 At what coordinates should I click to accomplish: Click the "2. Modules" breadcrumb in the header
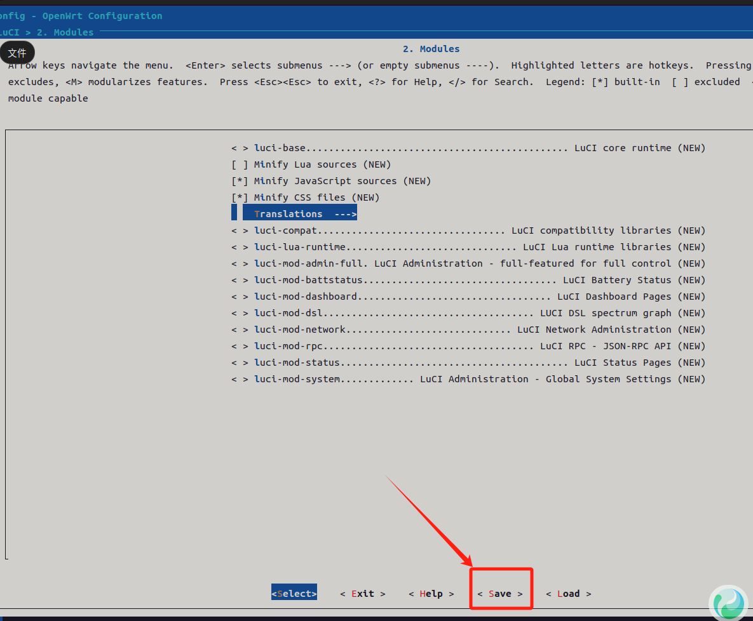(x=65, y=32)
